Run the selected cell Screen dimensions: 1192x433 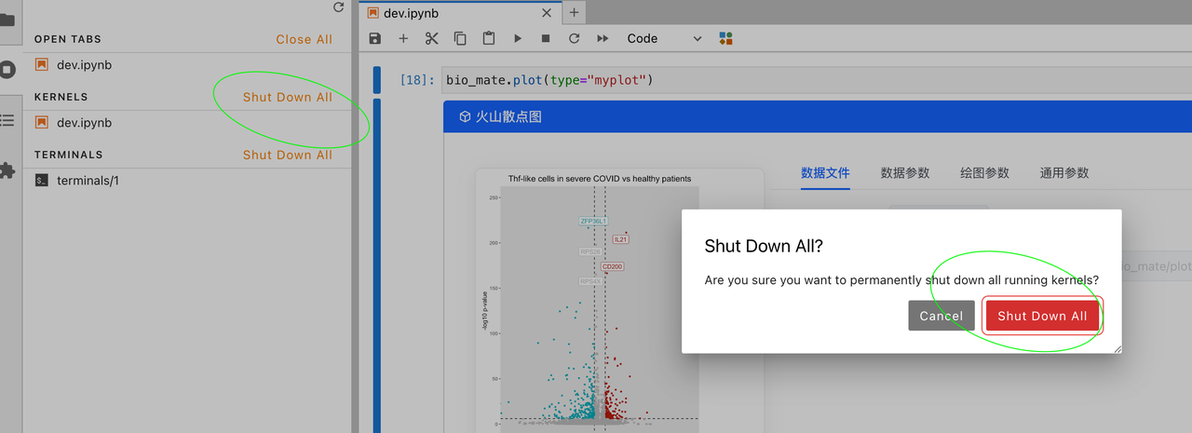coord(518,38)
